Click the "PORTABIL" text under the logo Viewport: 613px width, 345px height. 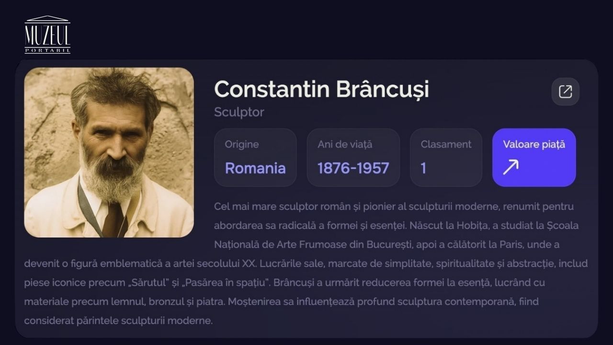click(47, 50)
